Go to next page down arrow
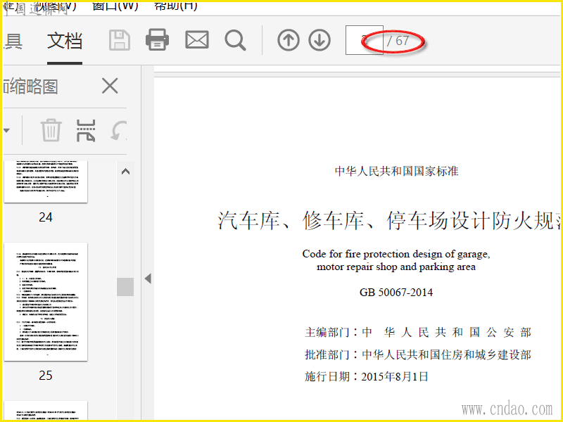Screen dimensions: 563x422 pos(320,40)
